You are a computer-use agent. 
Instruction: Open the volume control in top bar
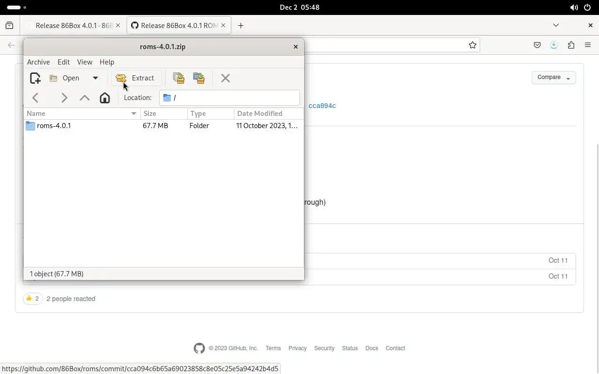[574, 7]
